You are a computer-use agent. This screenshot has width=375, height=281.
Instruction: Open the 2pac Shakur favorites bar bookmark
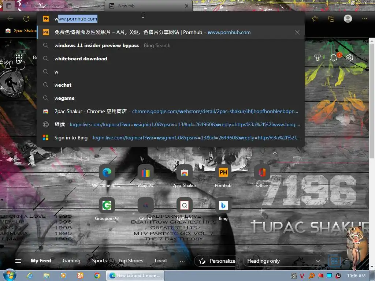coord(21,31)
